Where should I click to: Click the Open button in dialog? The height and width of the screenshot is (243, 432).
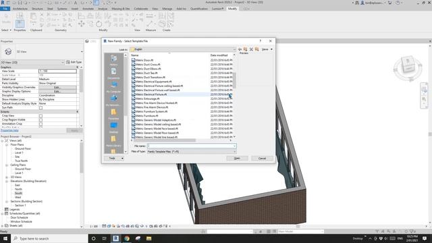(x=237, y=159)
